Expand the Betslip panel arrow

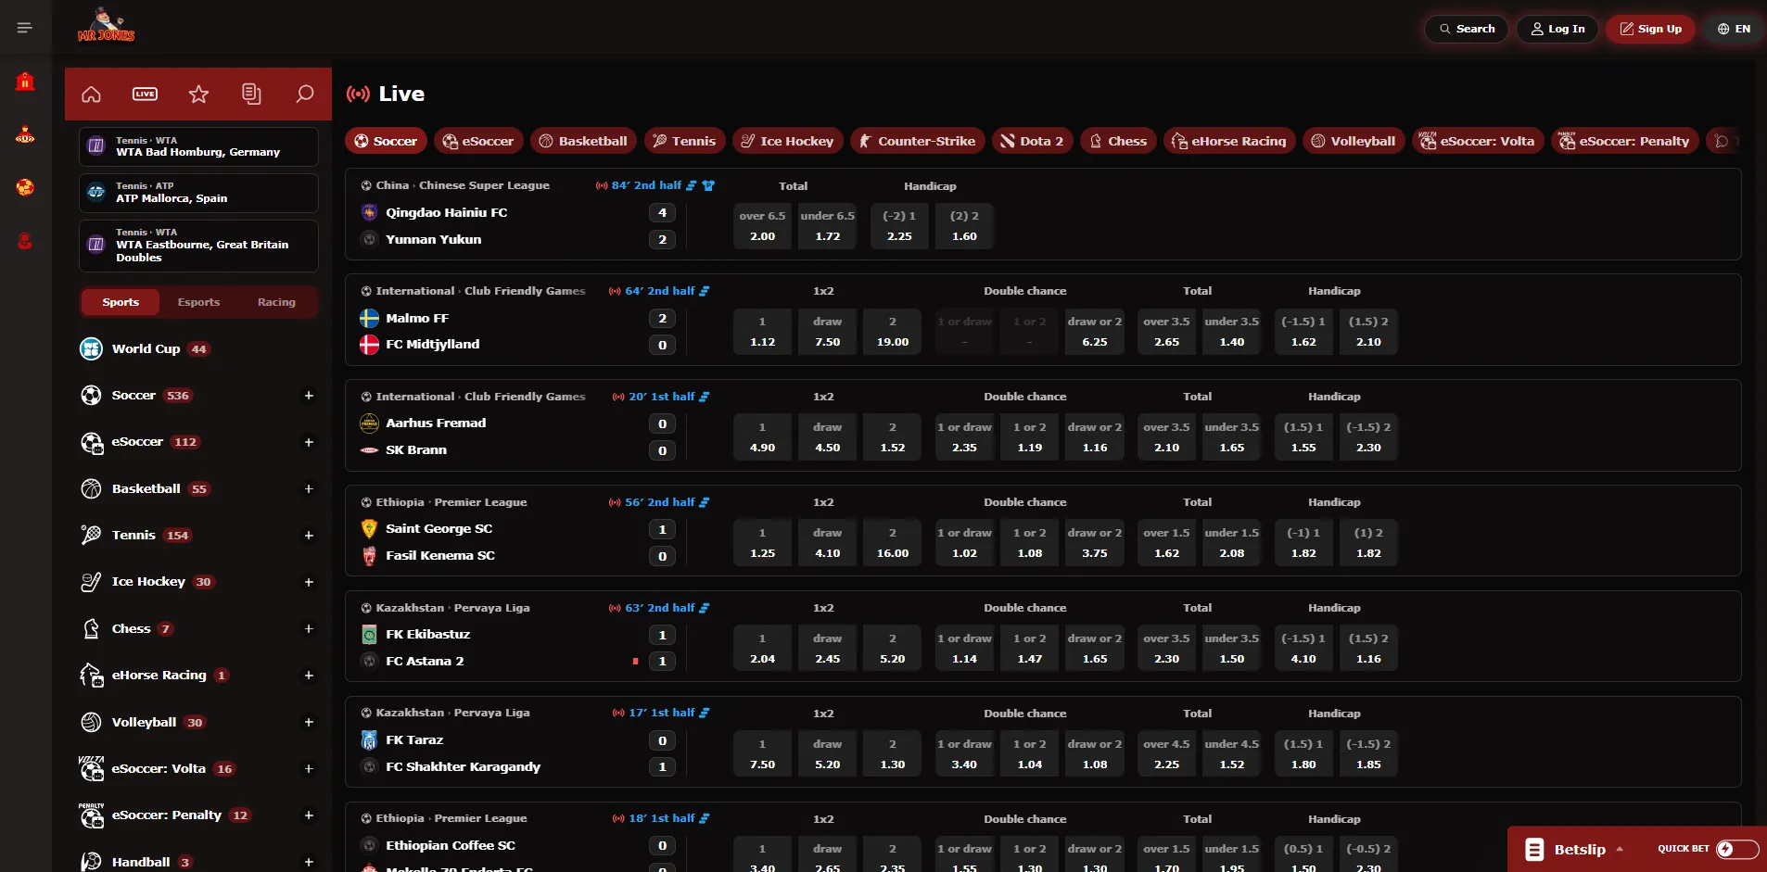coord(1620,849)
